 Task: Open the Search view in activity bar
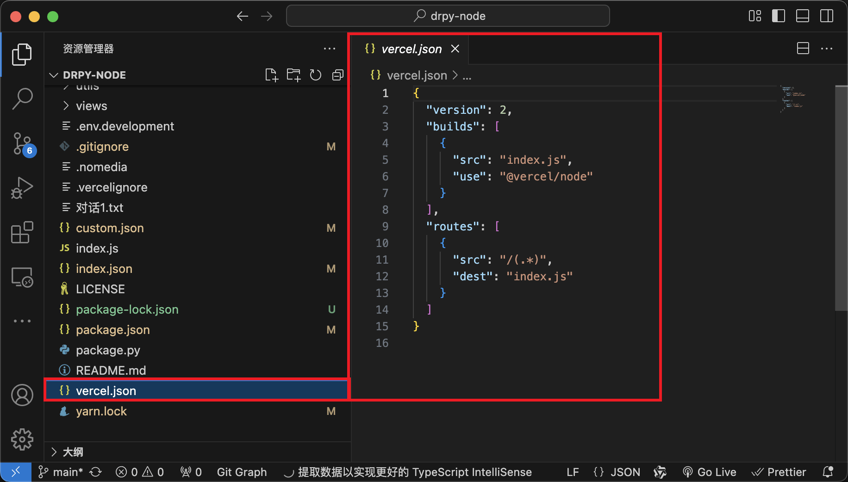22,99
